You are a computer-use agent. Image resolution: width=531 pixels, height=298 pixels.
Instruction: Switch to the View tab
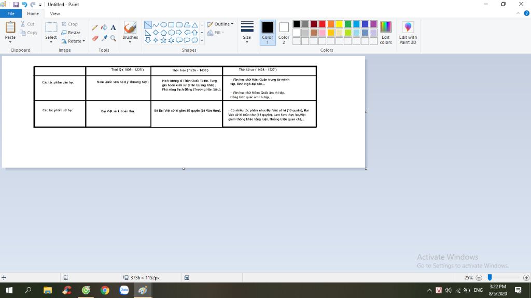point(55,13)
